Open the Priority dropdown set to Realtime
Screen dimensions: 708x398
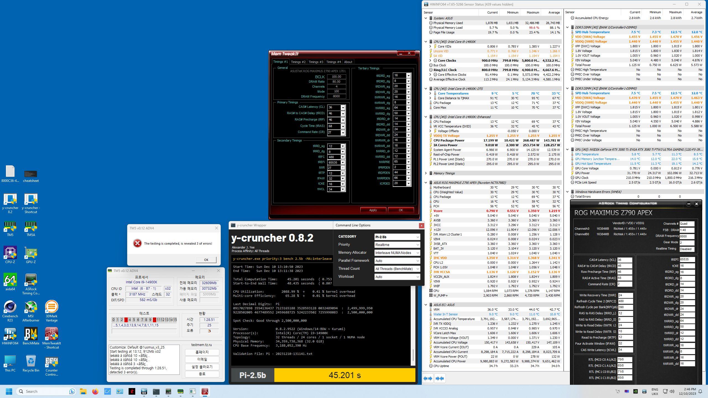(397, 245)
